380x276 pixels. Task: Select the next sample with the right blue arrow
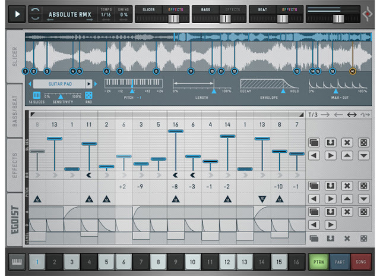pyautogui.click(x=96, y=84)
